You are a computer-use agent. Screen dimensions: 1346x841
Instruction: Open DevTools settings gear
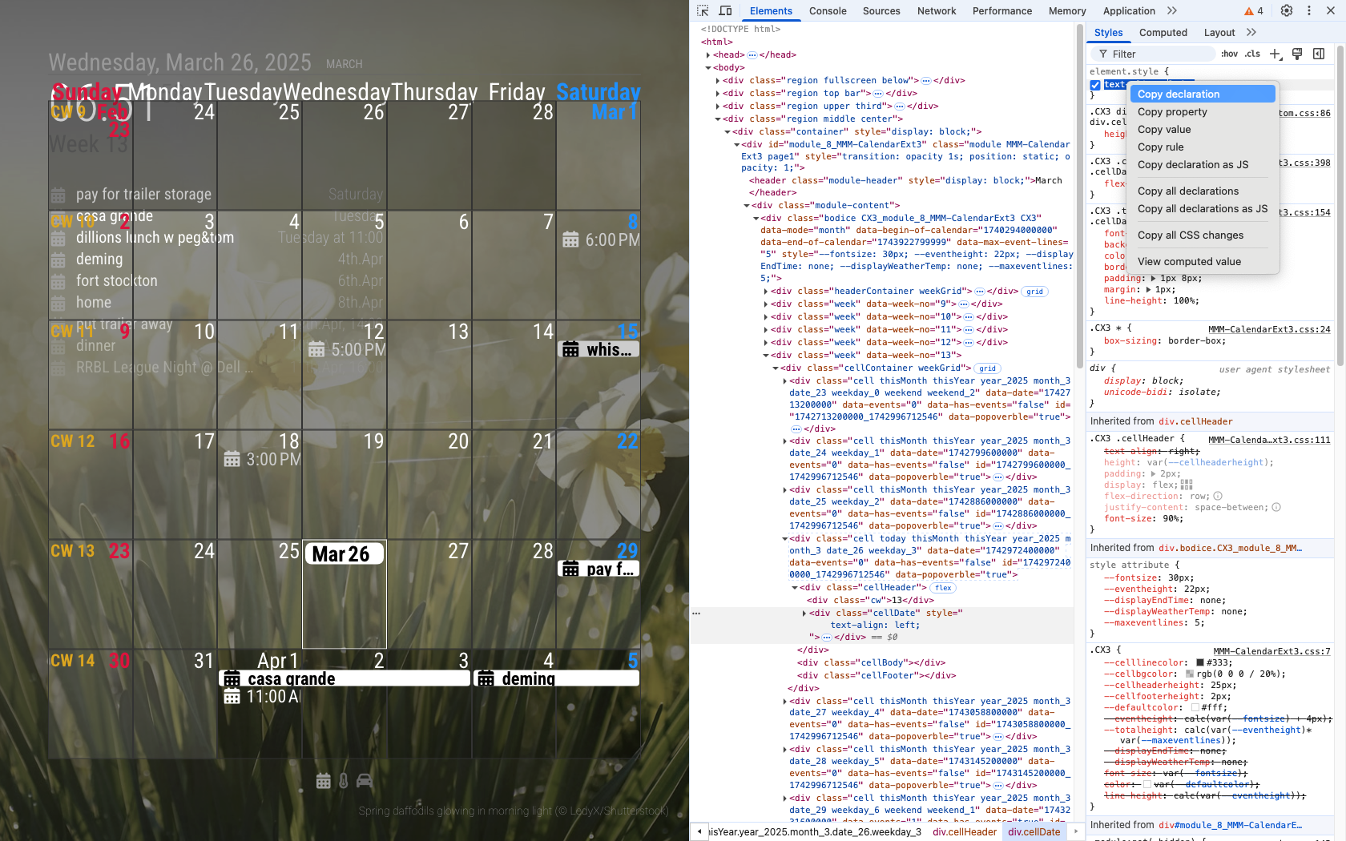(x=1287, y=10)
